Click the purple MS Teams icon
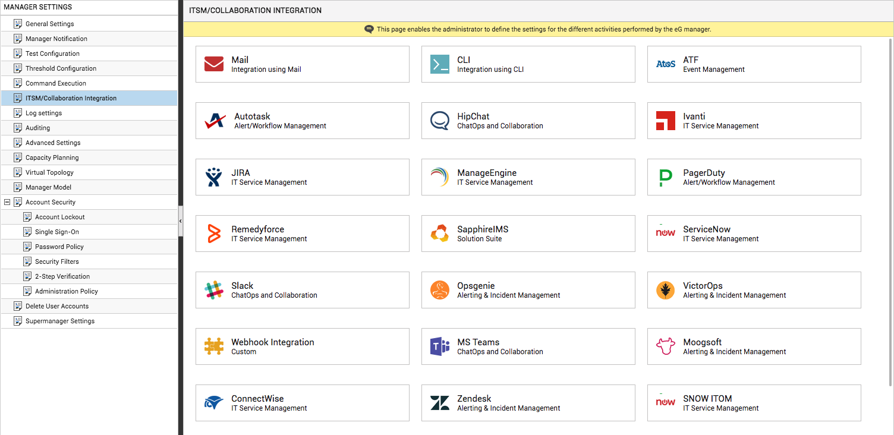Image resolution: width=894 pixels, height=435 pixels. tap(440, 346)
